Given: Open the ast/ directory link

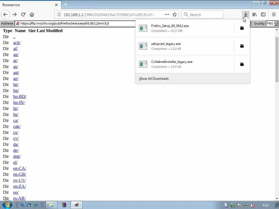Looking at the screenshot, I should (x=16, y=73).
